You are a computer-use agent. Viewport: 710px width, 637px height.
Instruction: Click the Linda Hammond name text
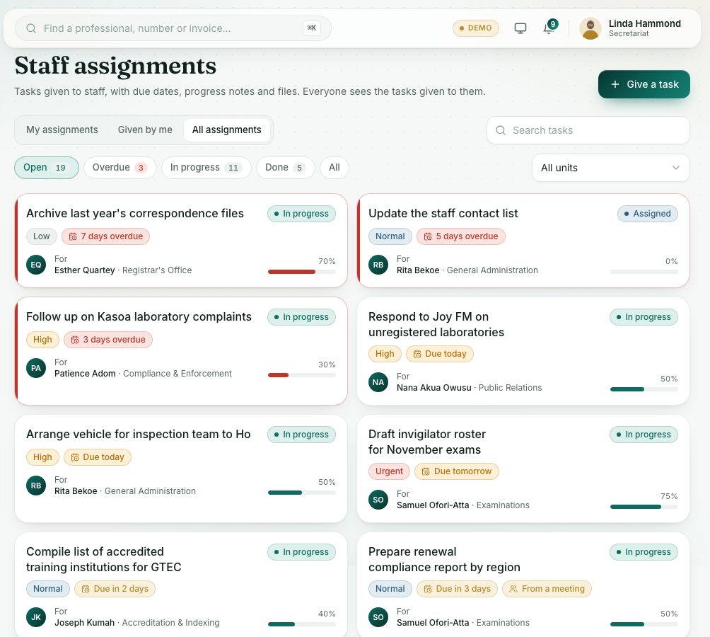point(644,23)
